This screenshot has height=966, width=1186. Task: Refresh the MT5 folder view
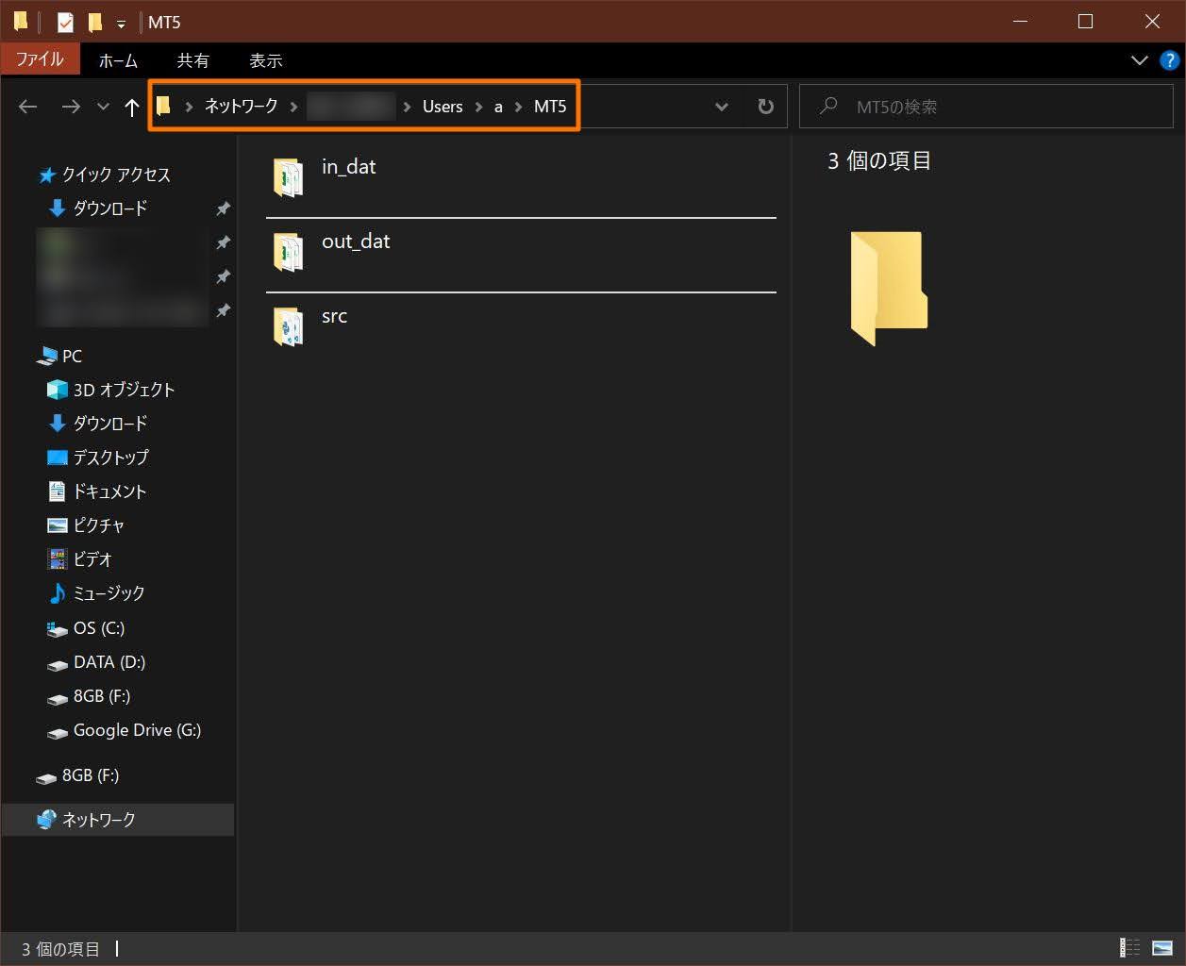point(765,107)
